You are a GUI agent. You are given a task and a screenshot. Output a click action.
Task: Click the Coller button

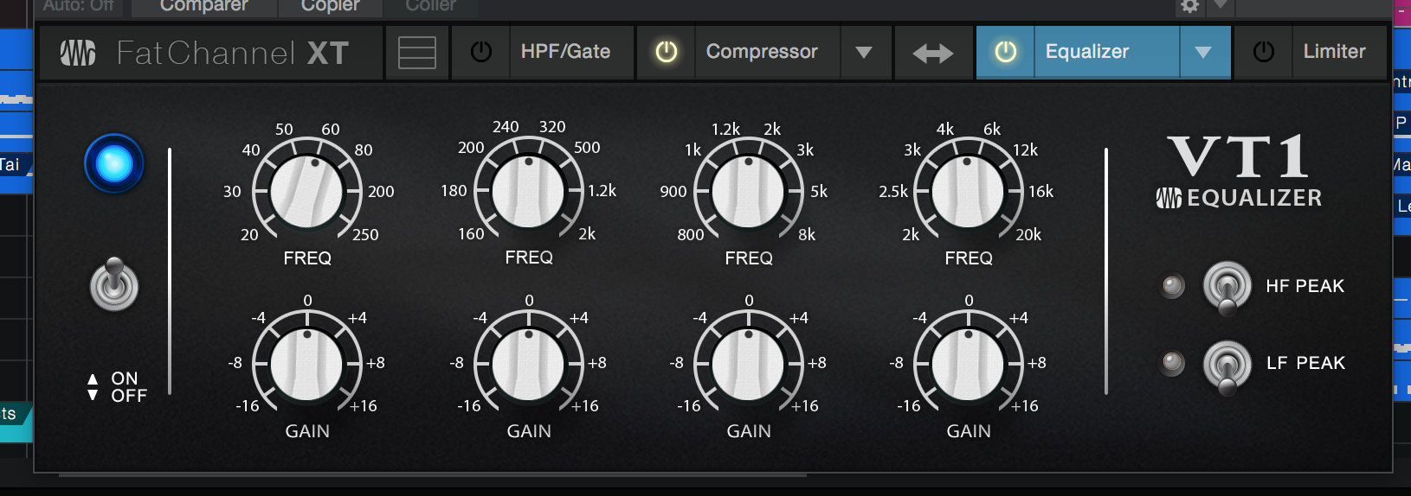430,7
